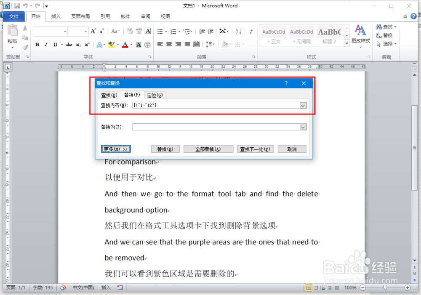Click the Text Effects glowing A icon
The width and height of the screenshot is (421, 295).
(100, 45)
